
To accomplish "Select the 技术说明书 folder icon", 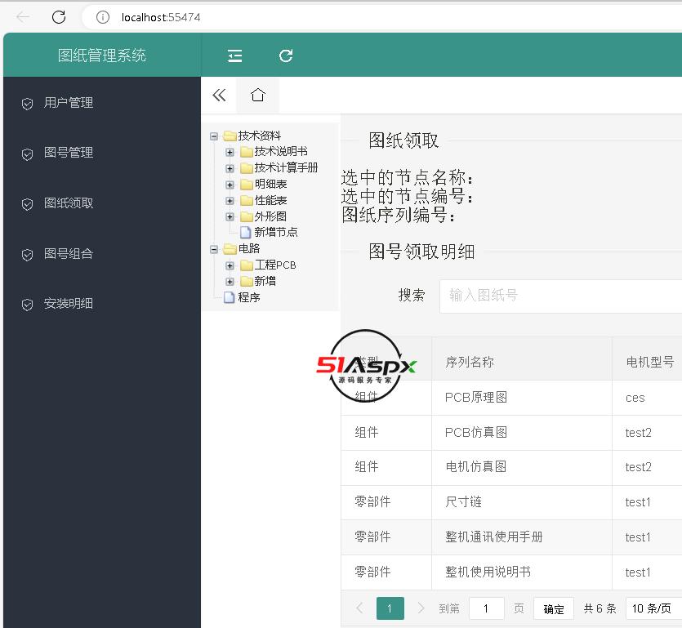I will [x=246, y=152].
